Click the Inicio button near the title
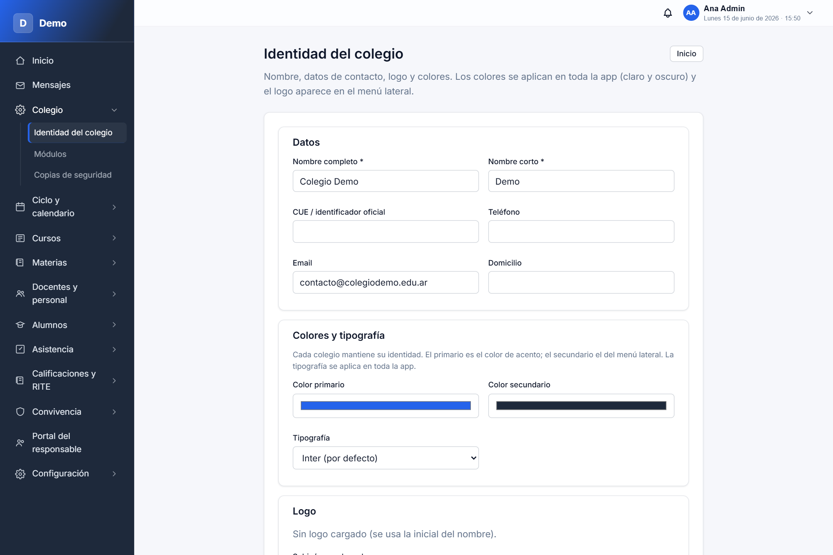This screenshot has width=833, height=555. 686,54
